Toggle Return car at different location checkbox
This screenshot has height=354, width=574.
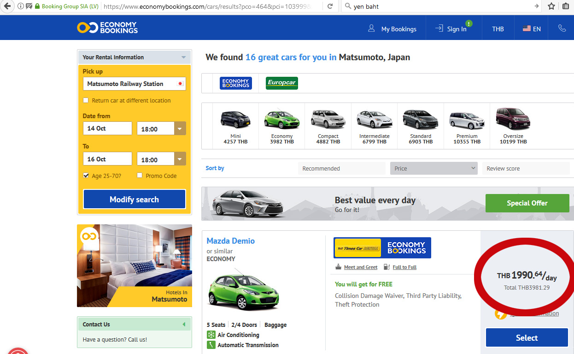86,100
